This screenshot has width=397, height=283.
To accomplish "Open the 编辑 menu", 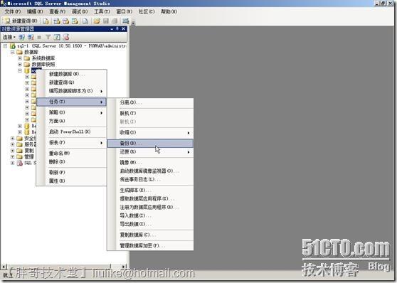I will point(35,11).
